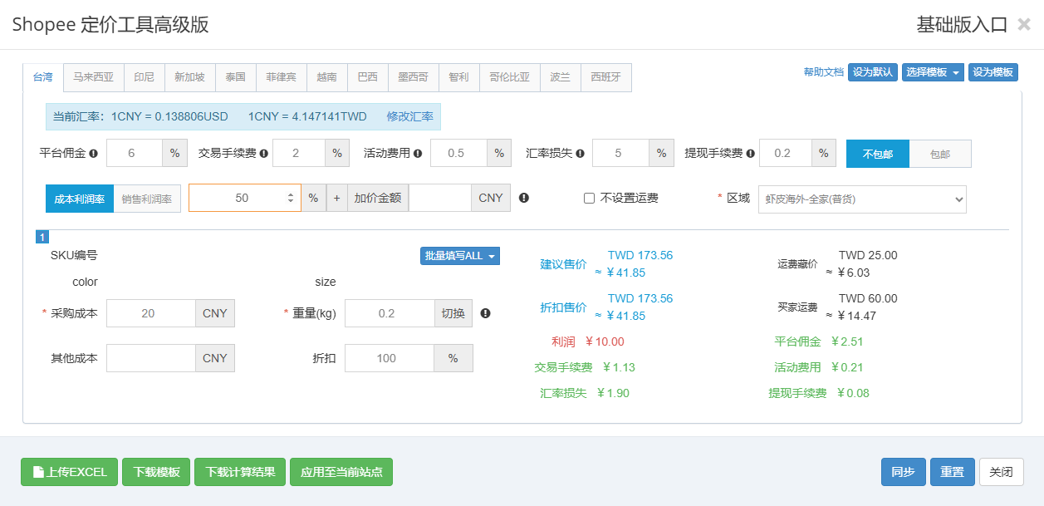Click the 平台佣金 result ¥2.51
Viewport: 1044px width, 506px height.
[x=849, y=341]
